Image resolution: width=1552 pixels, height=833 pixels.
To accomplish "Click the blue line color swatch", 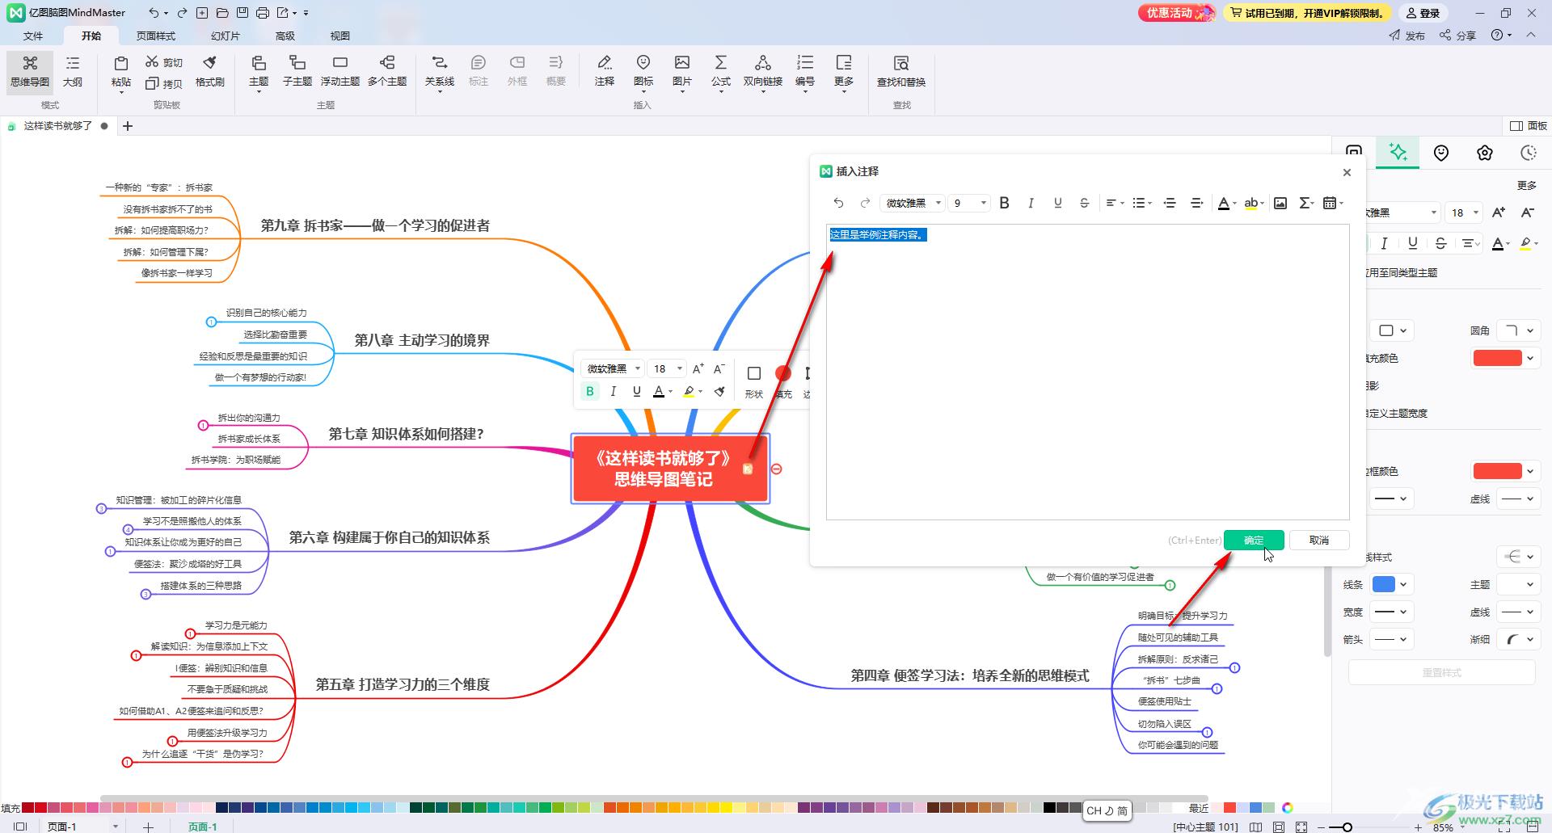I will [1383, 584].
